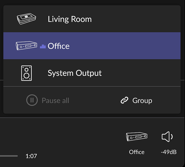The height and width of the screenshot is (167, 185).
Task: Click the 1:07 track time display
Action: click(x=31, y=156)
